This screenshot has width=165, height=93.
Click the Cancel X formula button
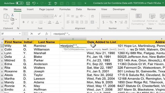[31, 34]
